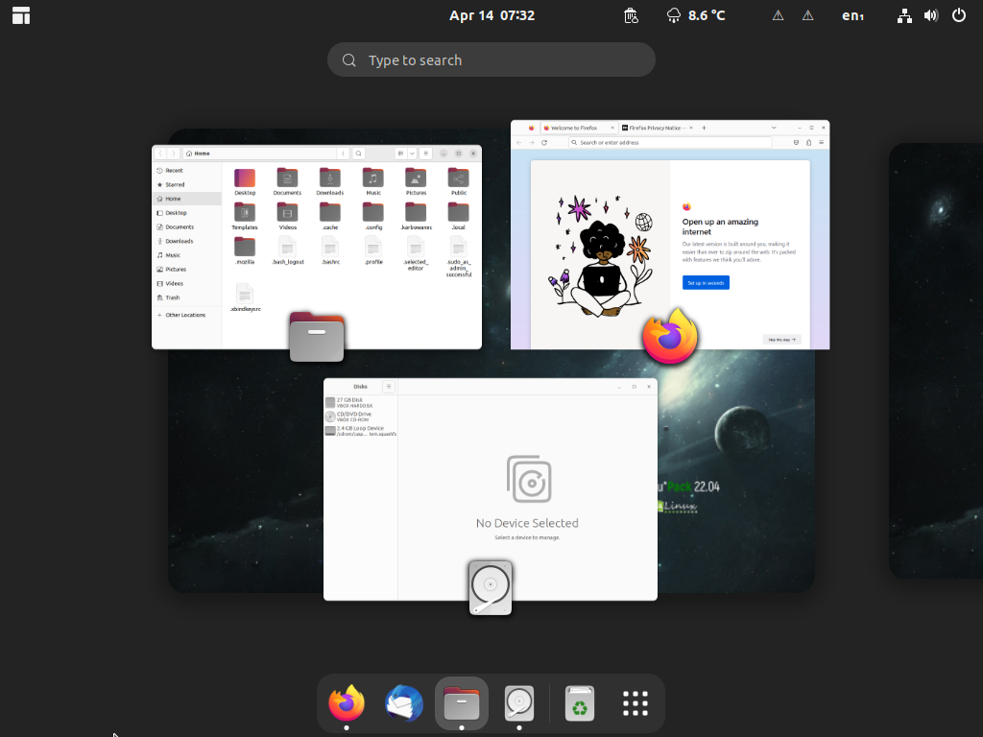
Task: Close the Welcome to Firefox tab
Action: pyautogui.click(x=612, y=128)
